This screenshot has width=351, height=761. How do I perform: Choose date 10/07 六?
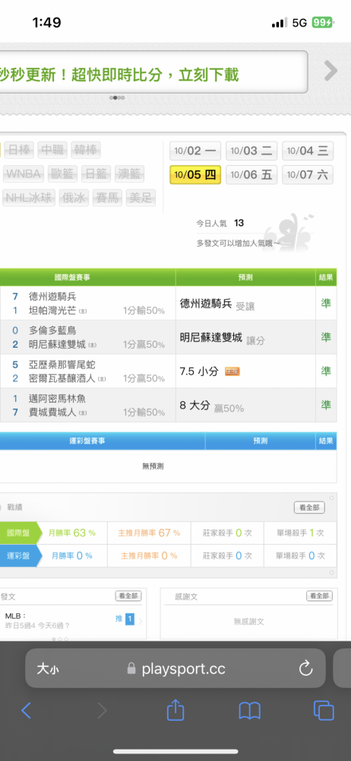click(308, 175)
